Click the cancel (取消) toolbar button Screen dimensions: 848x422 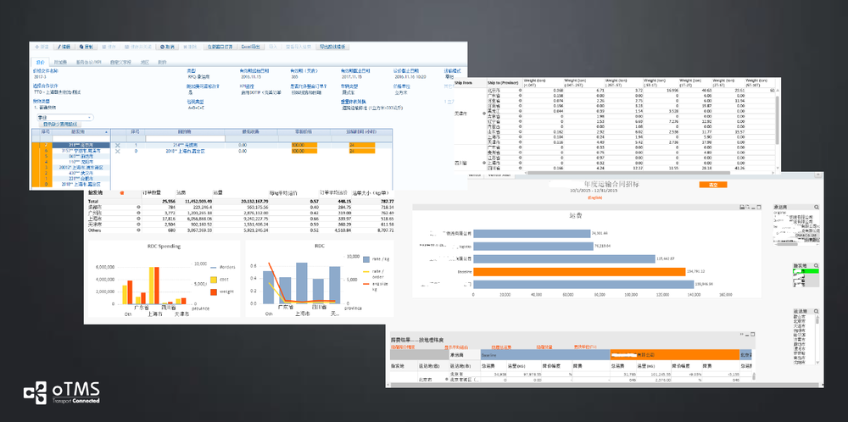pos(167,47)
